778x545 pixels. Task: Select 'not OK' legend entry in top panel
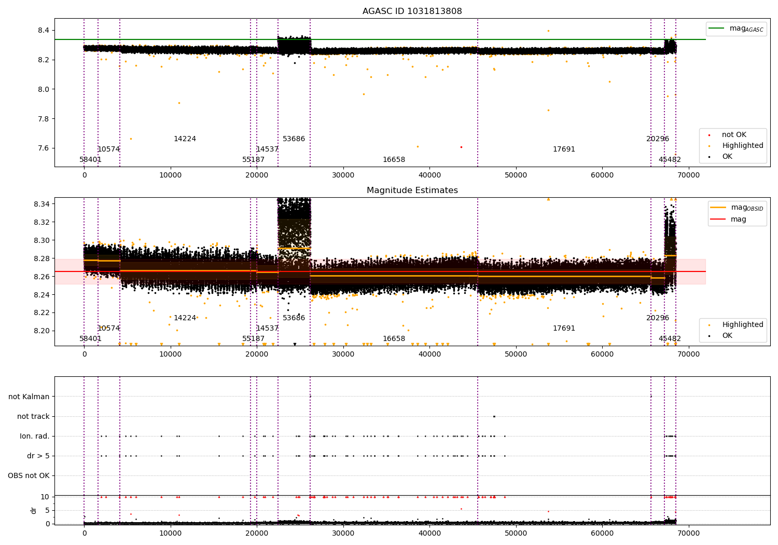pyautogui.click(x=734, y=135)
